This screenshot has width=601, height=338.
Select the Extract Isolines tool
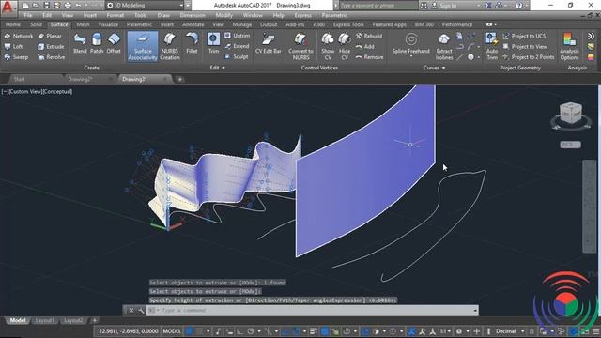(x=444, y=46)
